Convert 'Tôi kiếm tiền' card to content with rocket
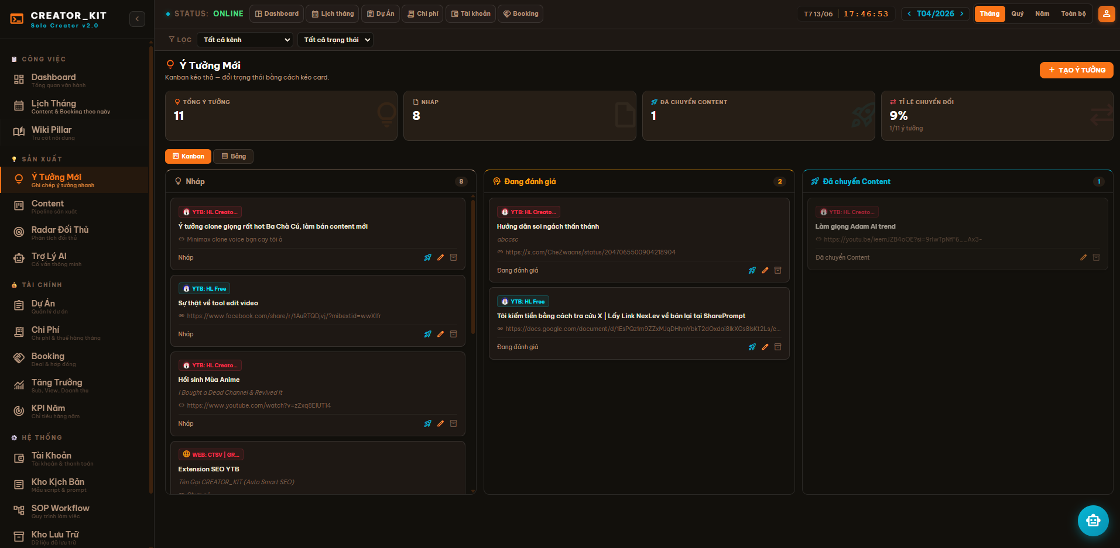This screenshot has height=548, width=1120. click(752, 347)
